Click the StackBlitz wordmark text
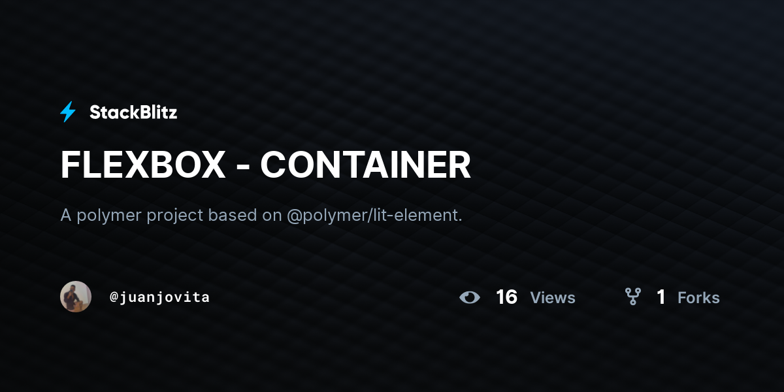The height and width of the screenshot is (392, 784). point(133,112)
